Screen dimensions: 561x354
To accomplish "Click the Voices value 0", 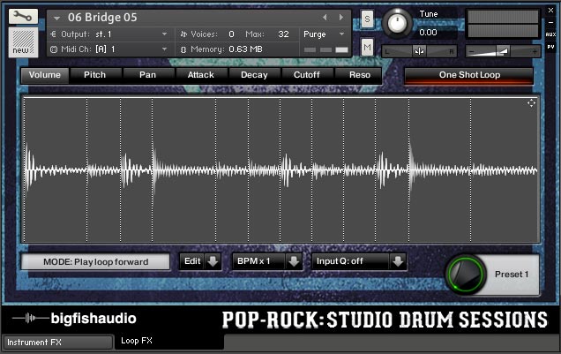I will (231, 34).
